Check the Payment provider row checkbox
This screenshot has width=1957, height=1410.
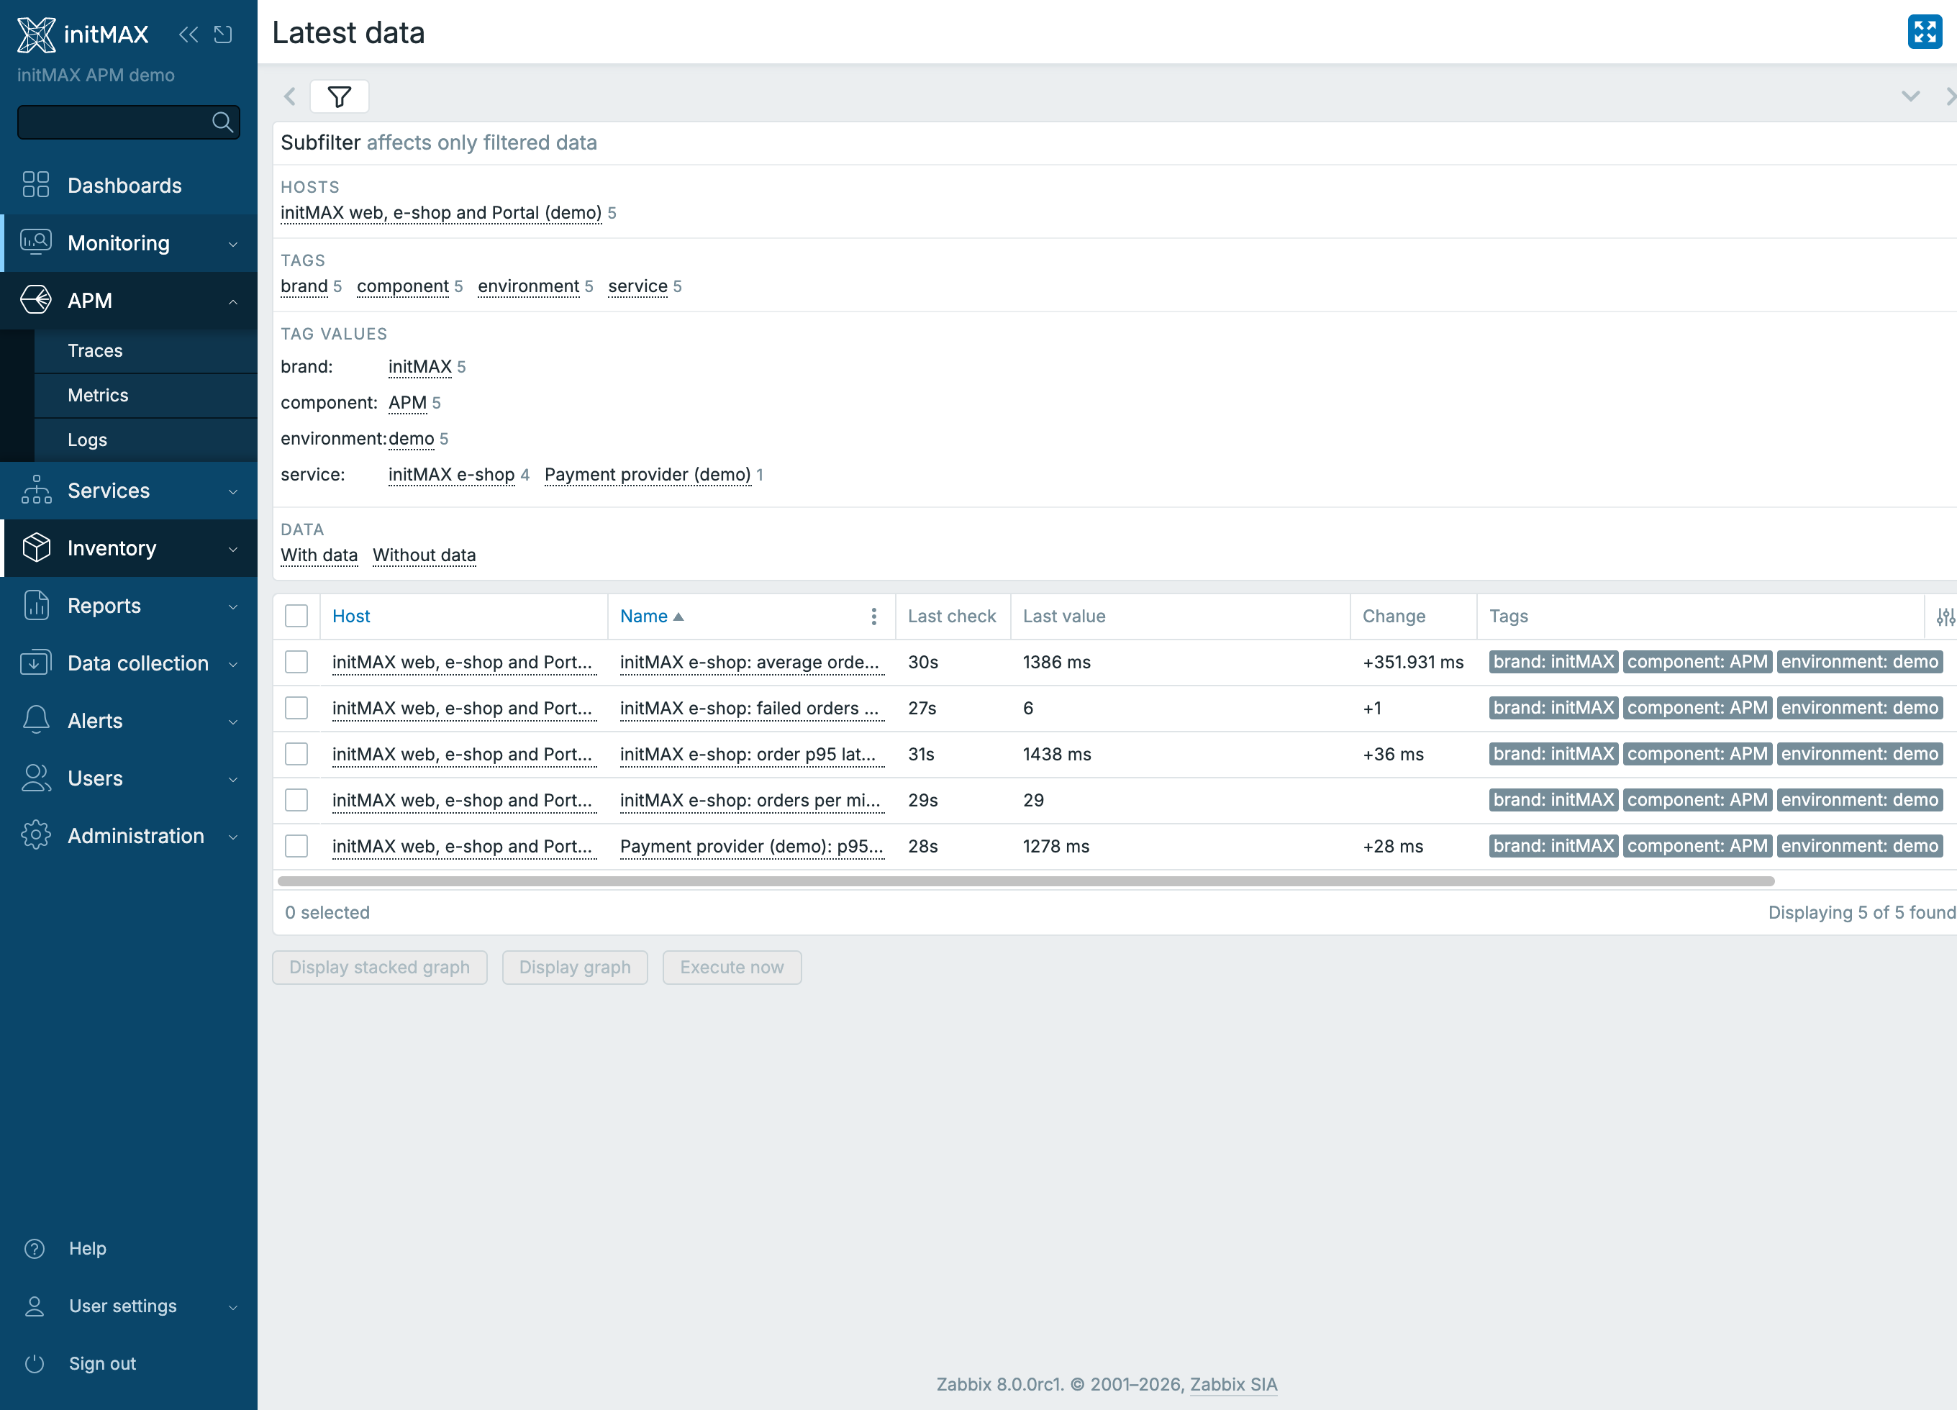pos(296,847)
